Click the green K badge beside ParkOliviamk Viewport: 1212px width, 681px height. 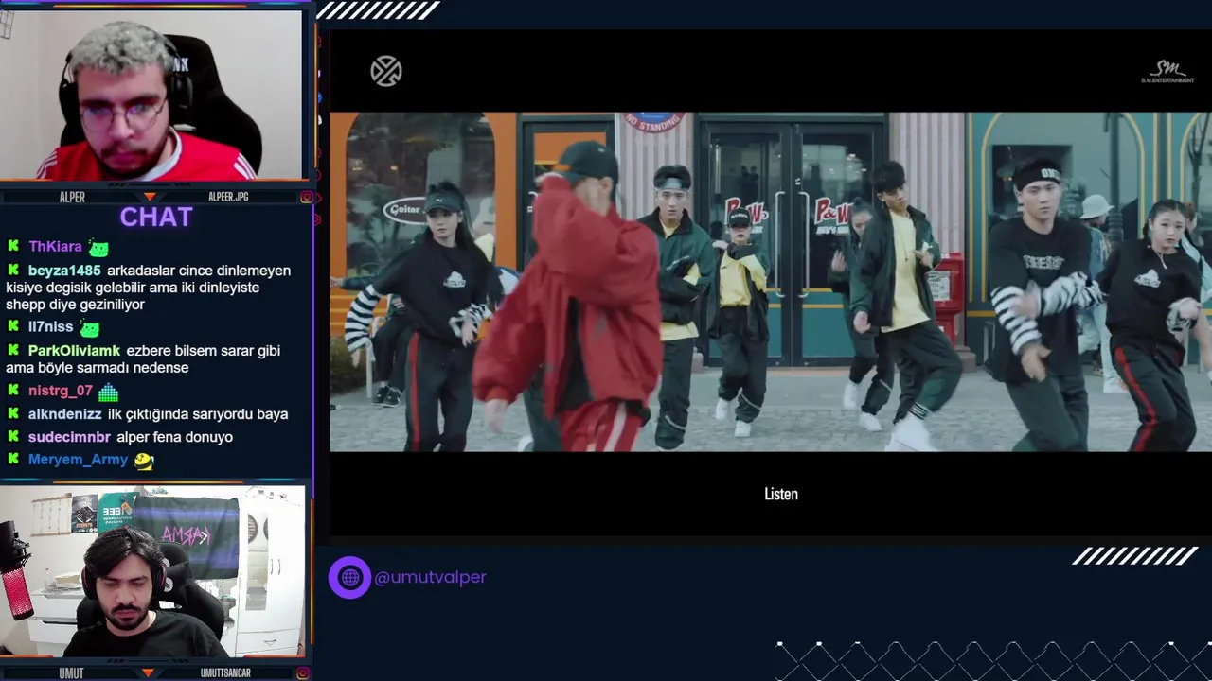tap(13, 350)
